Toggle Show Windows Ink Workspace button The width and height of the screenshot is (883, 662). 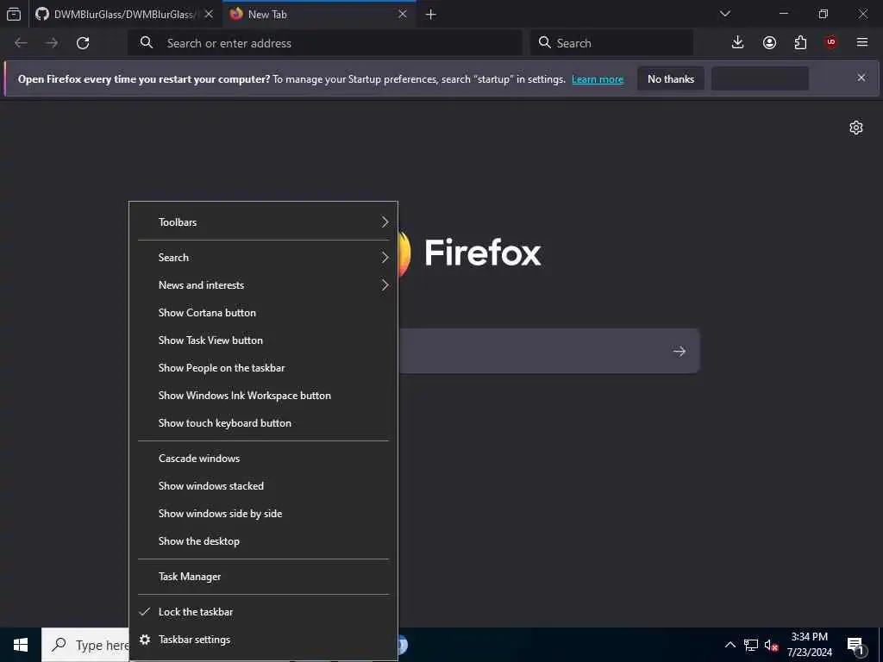click(x=264, y=395)
